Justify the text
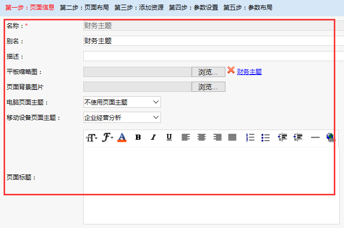The image size is (344, 228). 233,137
